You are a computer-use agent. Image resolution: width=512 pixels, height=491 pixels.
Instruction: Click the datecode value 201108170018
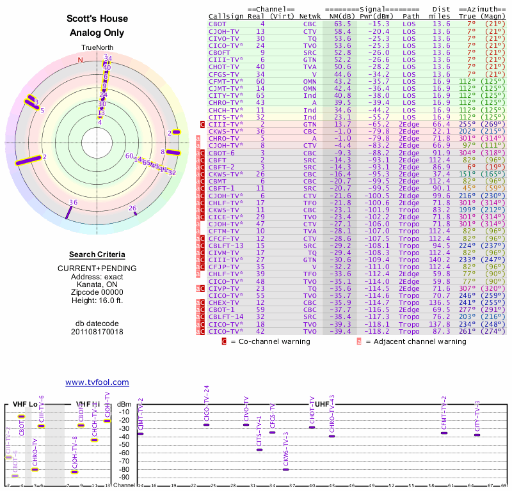pos(97,332)
